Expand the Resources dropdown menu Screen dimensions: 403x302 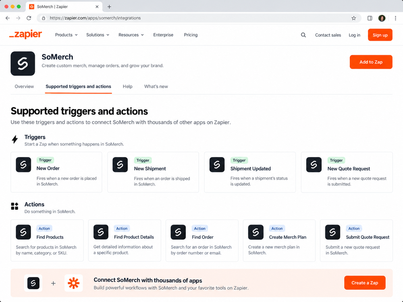point(131,35)
